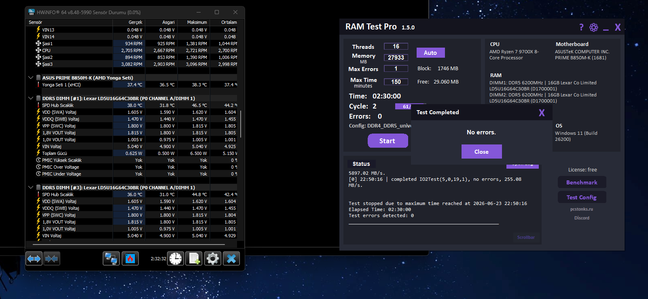Select VPP (SWC) Voltaj under DIMM [#1]
Screen dimensions: 648x299
pos(131,126)
